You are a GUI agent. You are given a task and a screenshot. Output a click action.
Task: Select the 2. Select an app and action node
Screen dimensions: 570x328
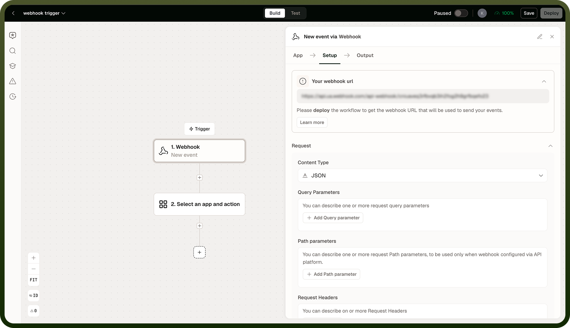(x=199, y=204)
